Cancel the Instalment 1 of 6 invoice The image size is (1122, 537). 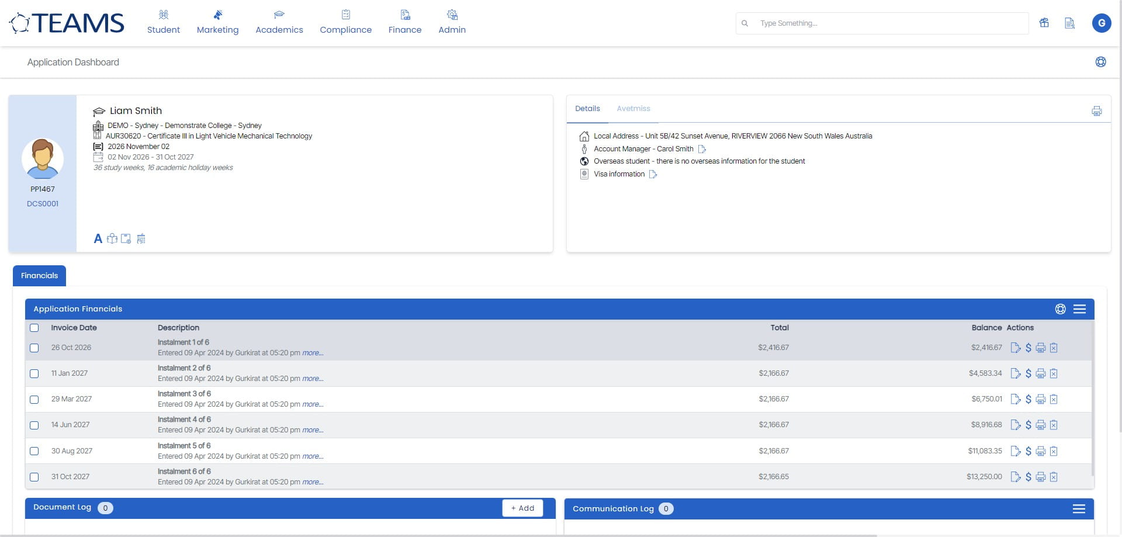pyautogui.click(x=1054, y=348)
